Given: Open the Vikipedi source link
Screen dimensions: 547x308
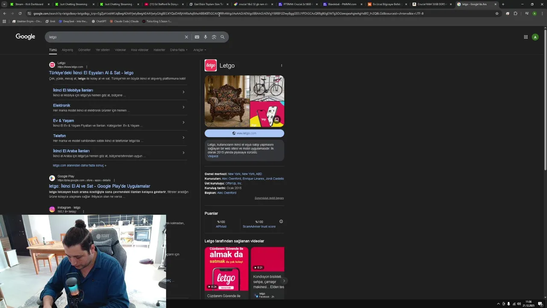Looking at the screenshot, I should tap(213, 156).
